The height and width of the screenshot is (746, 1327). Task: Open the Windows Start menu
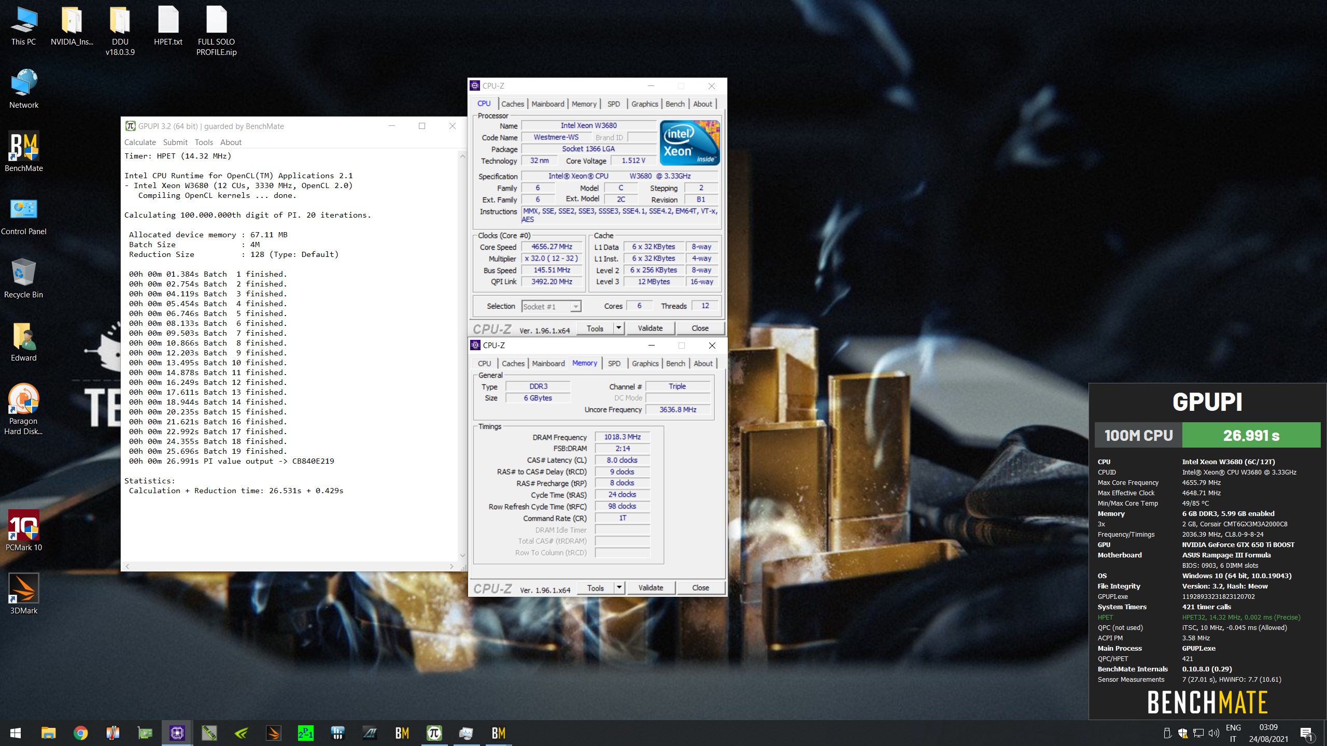pos(16,733)
